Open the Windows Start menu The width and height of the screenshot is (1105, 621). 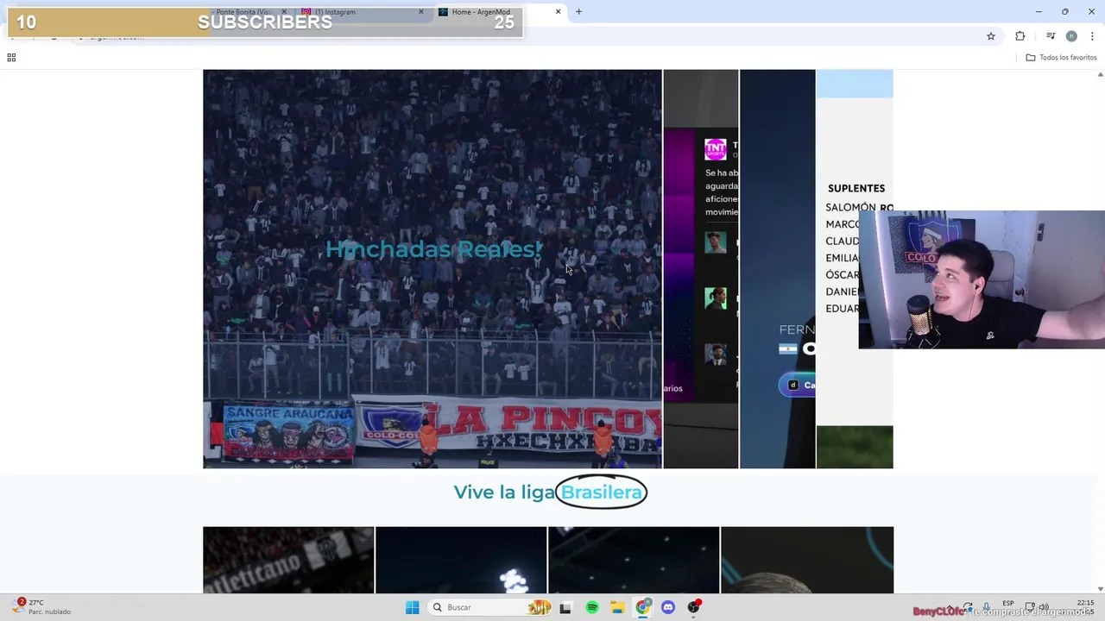(x=413, y=607)
